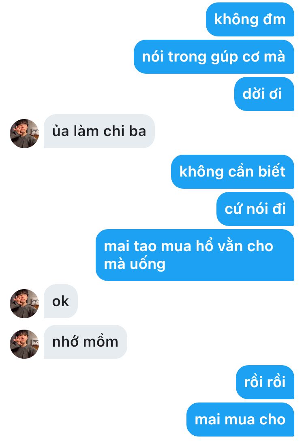Select the "rồi rồi" message bubble

(265, 382)
